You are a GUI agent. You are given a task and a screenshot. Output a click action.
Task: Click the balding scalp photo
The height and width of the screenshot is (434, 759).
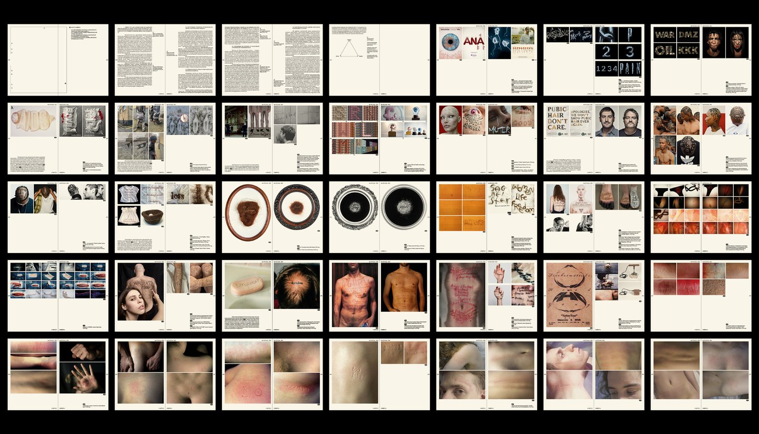click(x=297, y=286)
